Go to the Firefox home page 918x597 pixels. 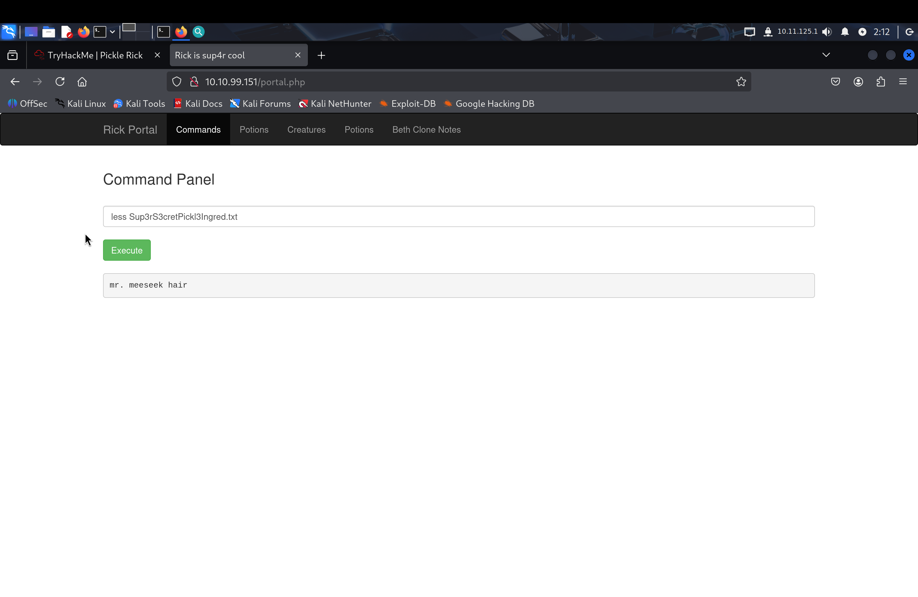pyautogui.click(x=82, y=82)
